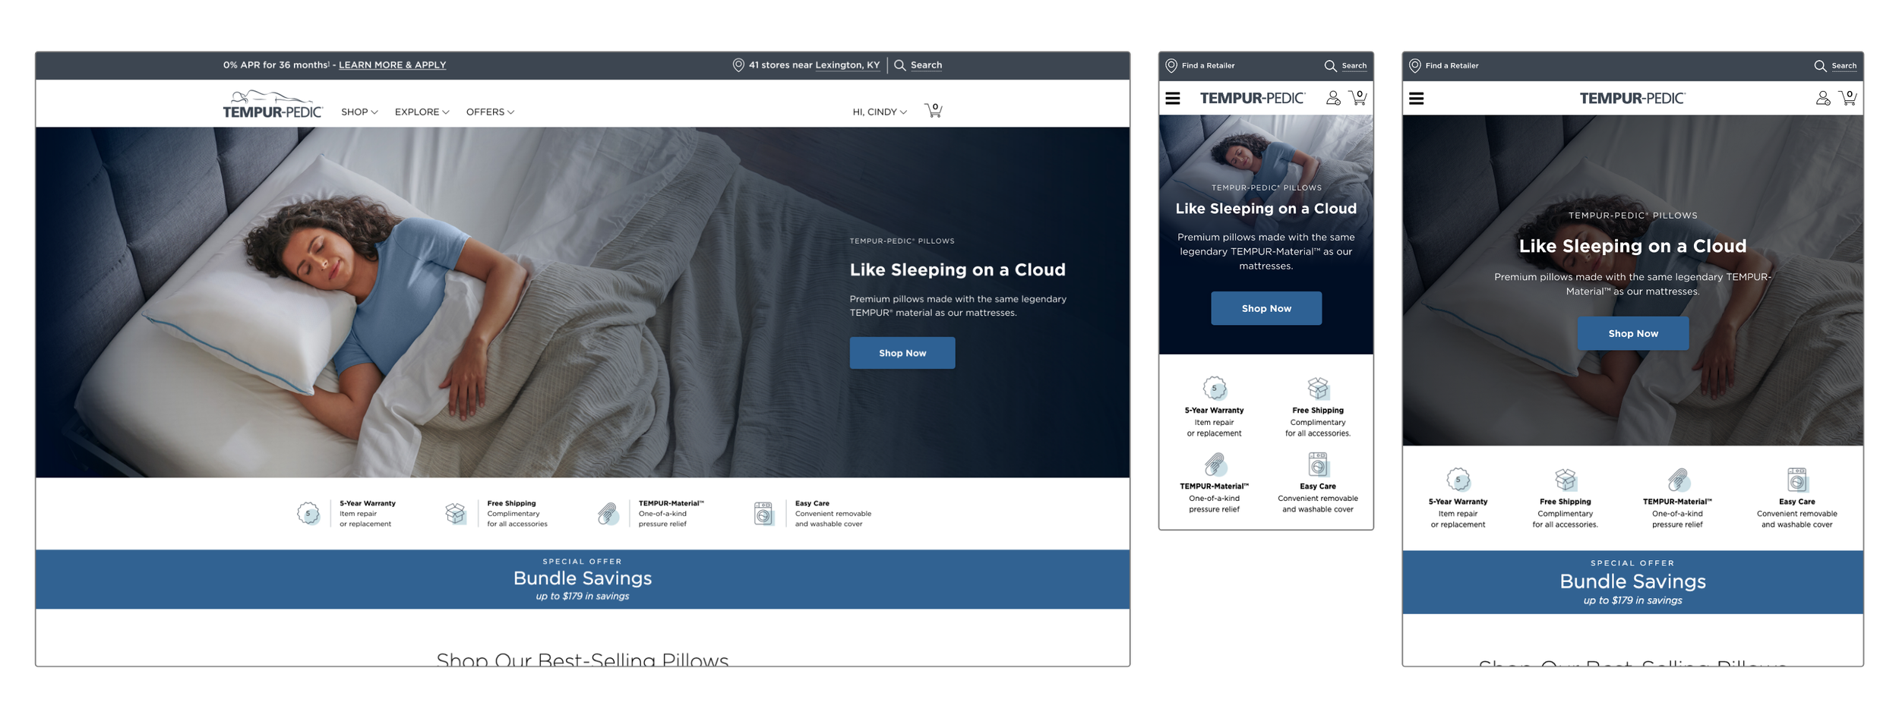Click Shop Now button in desktop hero
1899x718 pixels.
click(x=902, y=353)
